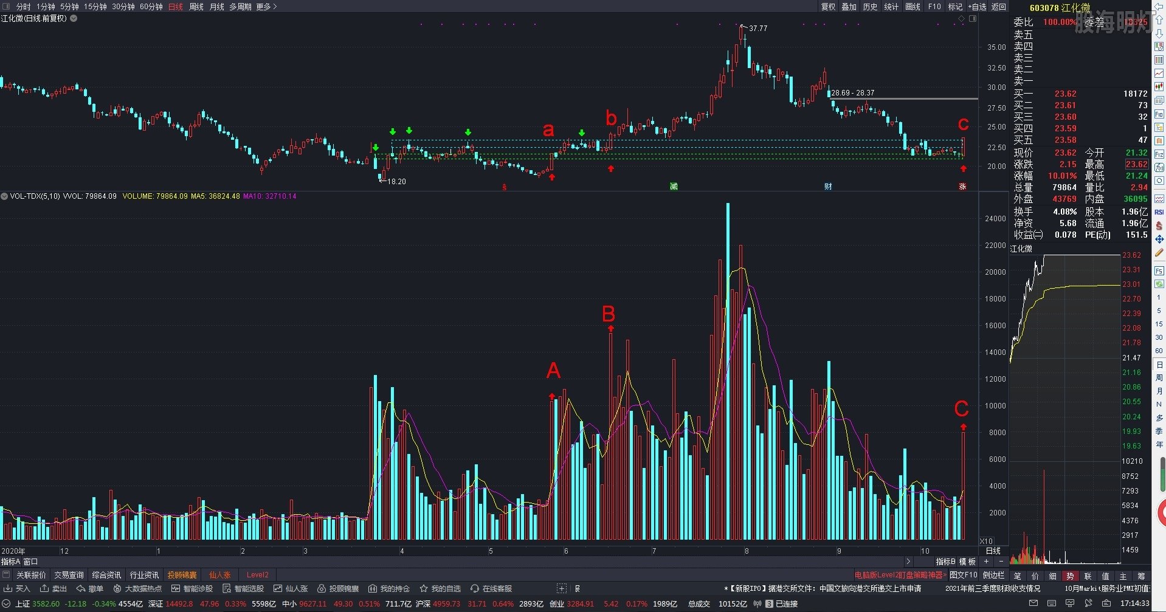Click the up arrow icon in right sidebar

coord(1159,20)
